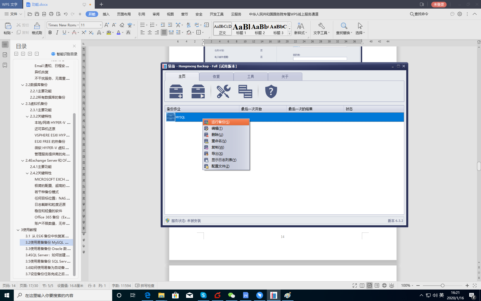
Task: Click the New Style (新样式) icon
Action: click(300, 29)
